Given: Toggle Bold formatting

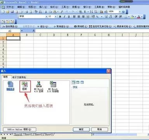Looking at the screenshot, I should [60, 17].
